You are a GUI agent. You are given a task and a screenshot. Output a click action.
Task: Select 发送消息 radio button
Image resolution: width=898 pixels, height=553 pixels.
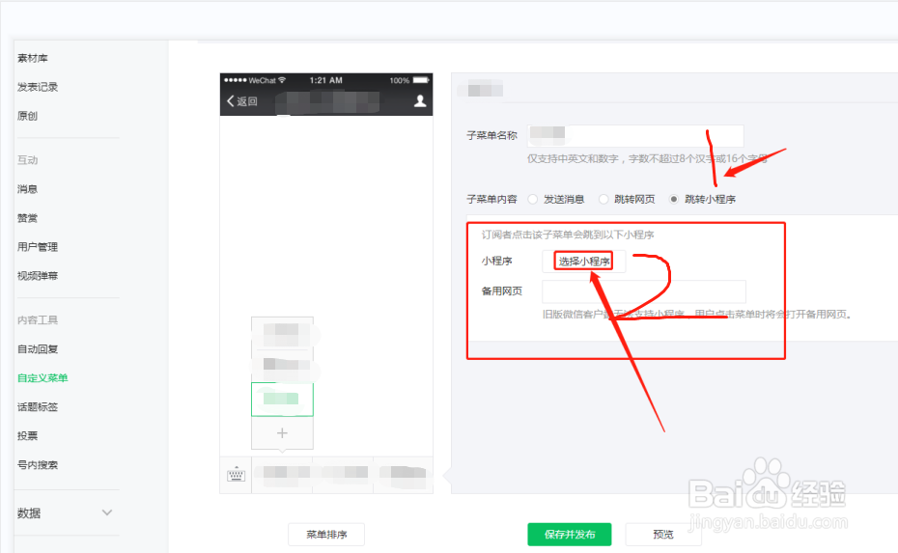(533, 199)
